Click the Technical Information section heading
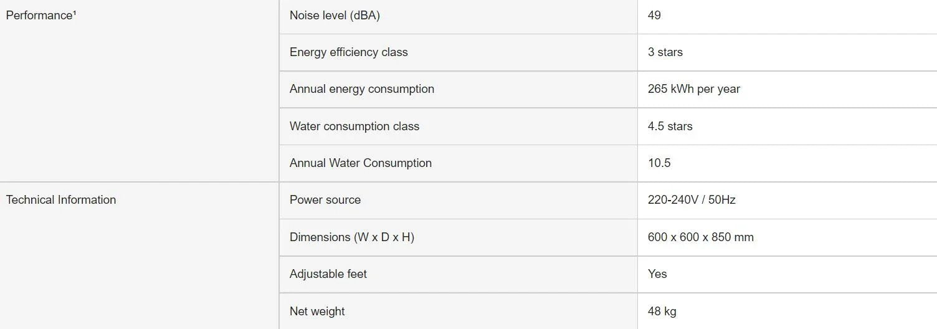 [x=61, y=200]
